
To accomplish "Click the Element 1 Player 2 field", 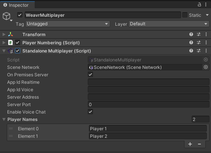I will point(148,136).
